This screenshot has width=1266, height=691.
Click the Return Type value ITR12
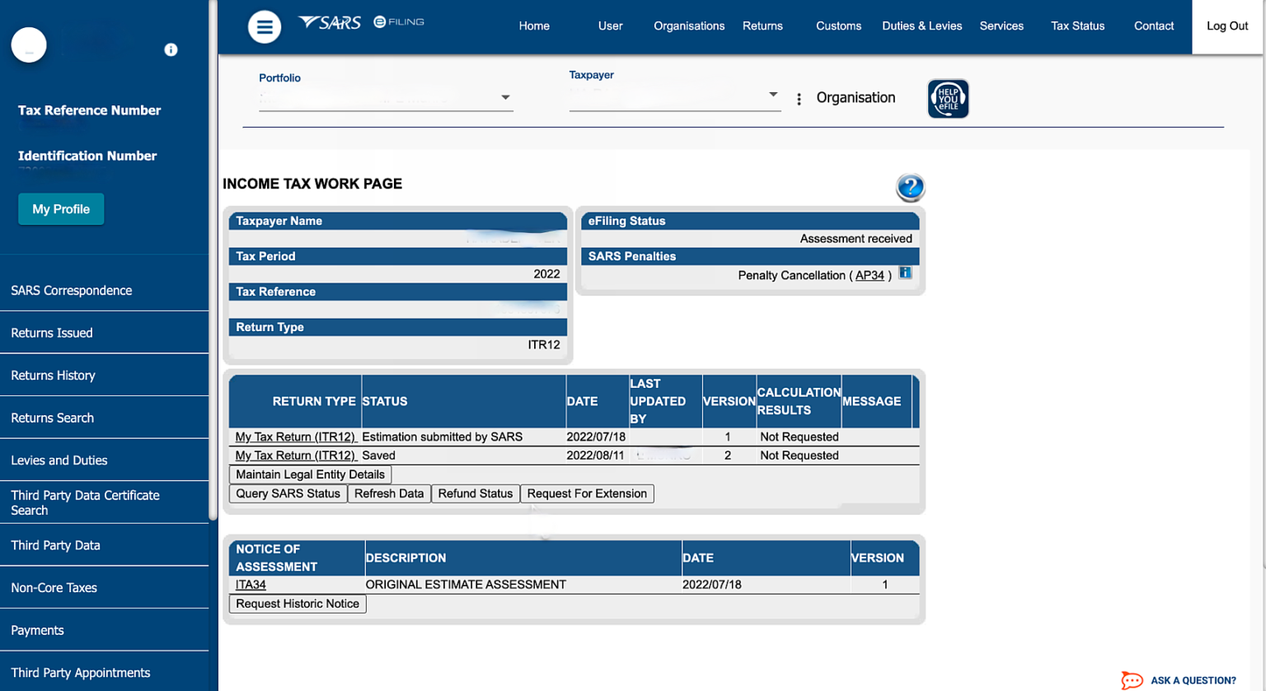[x=544, y=345]
